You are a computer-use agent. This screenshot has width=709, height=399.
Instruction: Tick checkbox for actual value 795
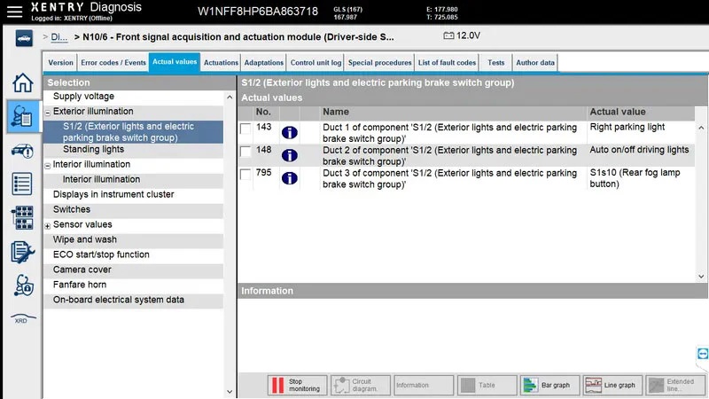tap(245, 174)
